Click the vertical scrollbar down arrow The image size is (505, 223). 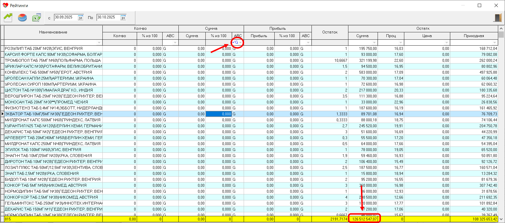pos(501,219)
